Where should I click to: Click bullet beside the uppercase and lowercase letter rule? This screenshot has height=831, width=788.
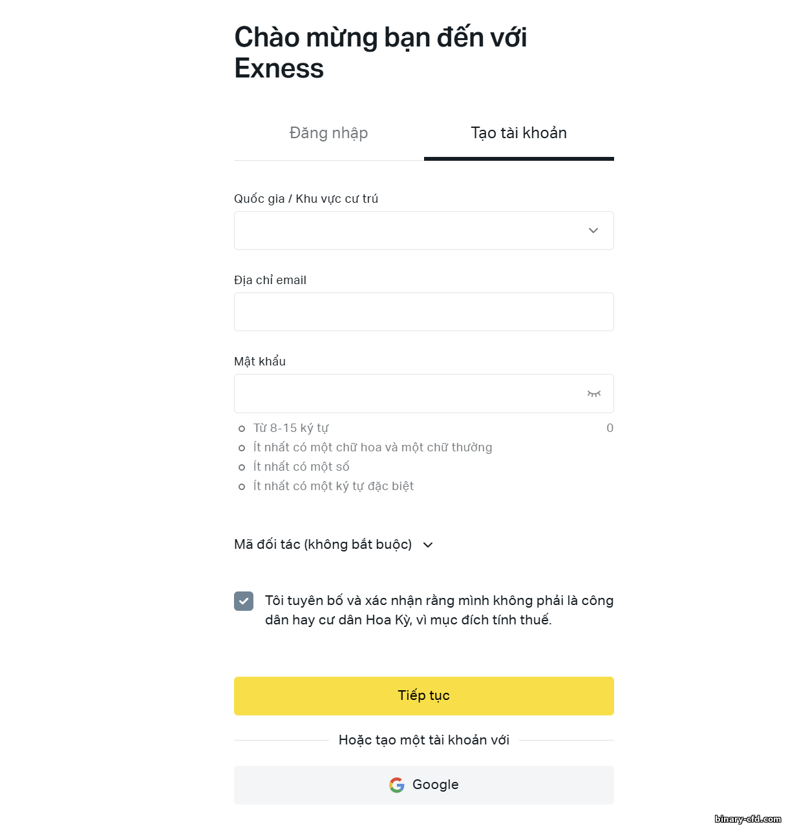tap(242, 448)
